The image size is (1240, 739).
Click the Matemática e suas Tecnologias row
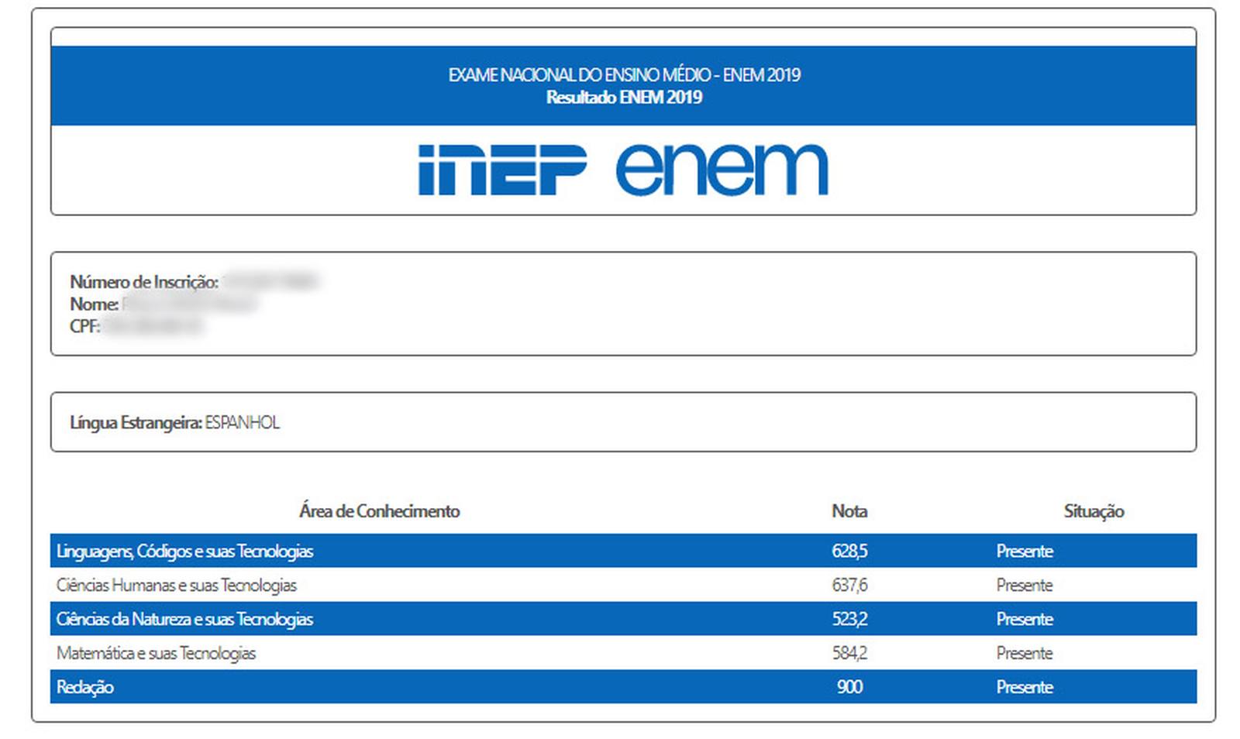(156, 654)
